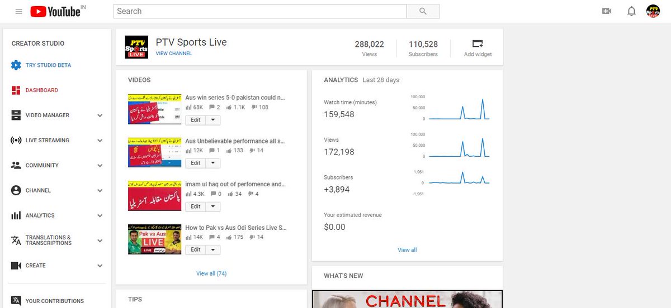Screen dimensions: 671x308
Task: Expand the Live Streaming section chevron
Action: 100,141
